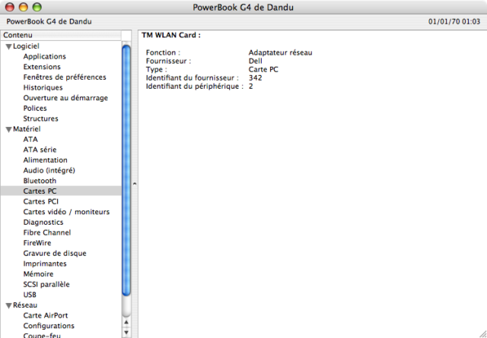
Task: Click the Logiciel category label
Action: coord(26,46)
